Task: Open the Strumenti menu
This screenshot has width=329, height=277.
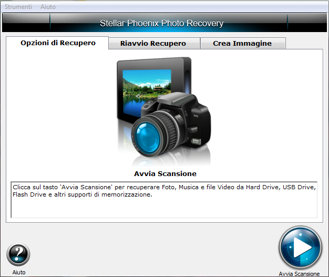Action: pyautogui.click(x=18, y=7)
